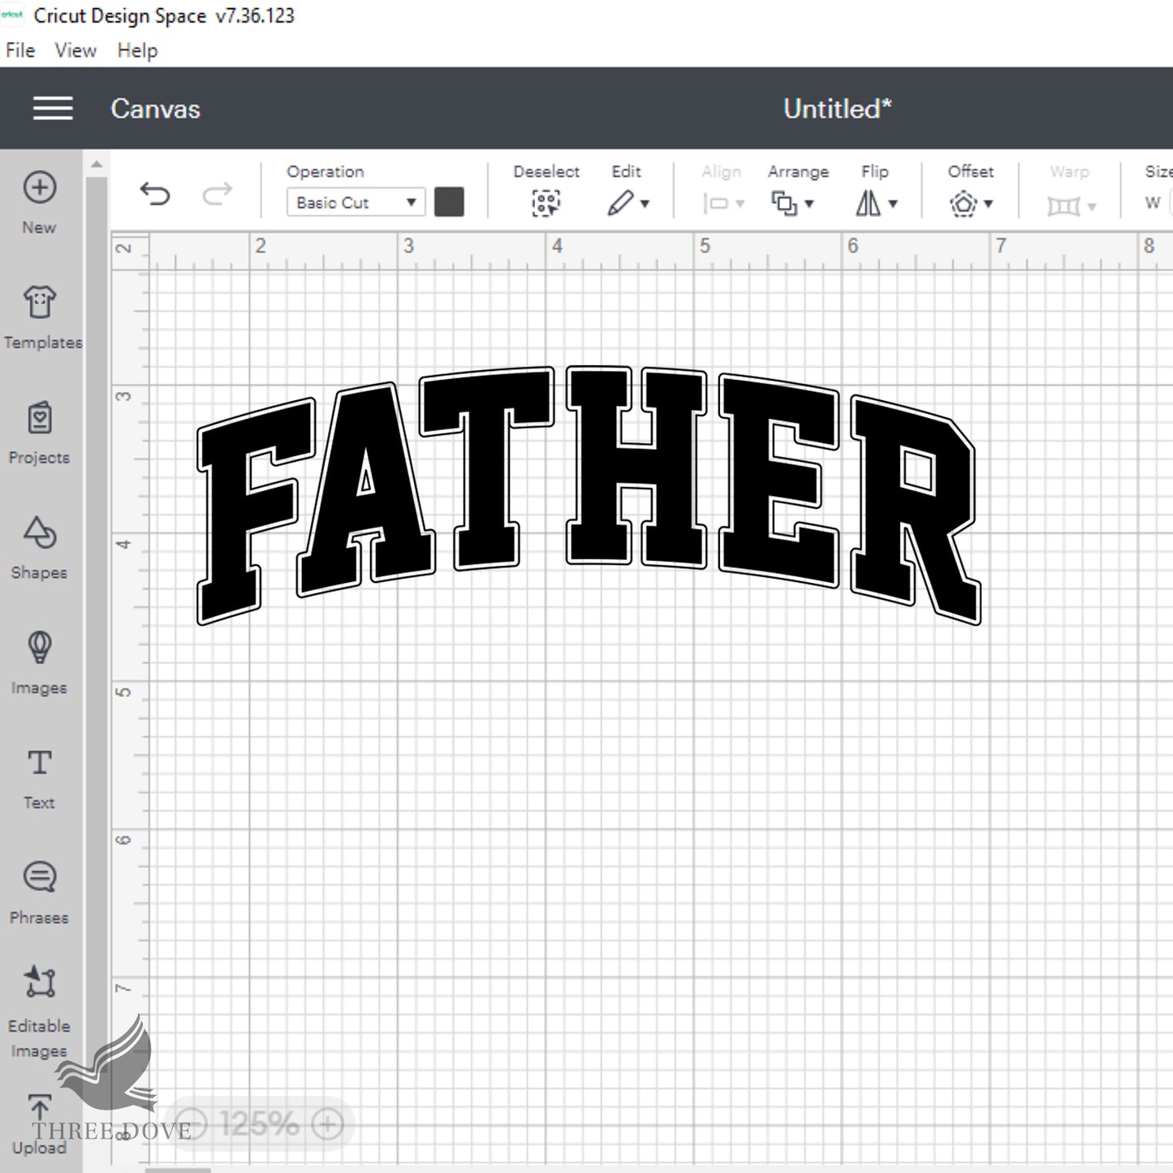Image resolution: width=1173 pixels, height=1173 pixels.
Task: Open the View menu
Action: [75, 50]
